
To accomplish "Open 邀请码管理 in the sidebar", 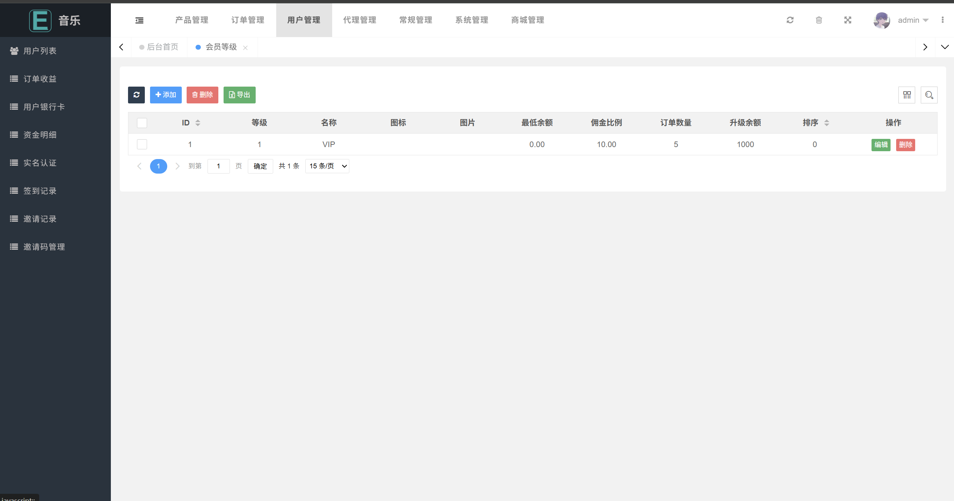I will pos(55,247).
